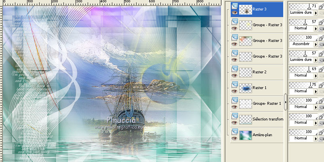324x162 pixels.
Task: Toggle eye of Normal-blend Groupe - Raster 3 layer
Action: (x=234, y=29)
